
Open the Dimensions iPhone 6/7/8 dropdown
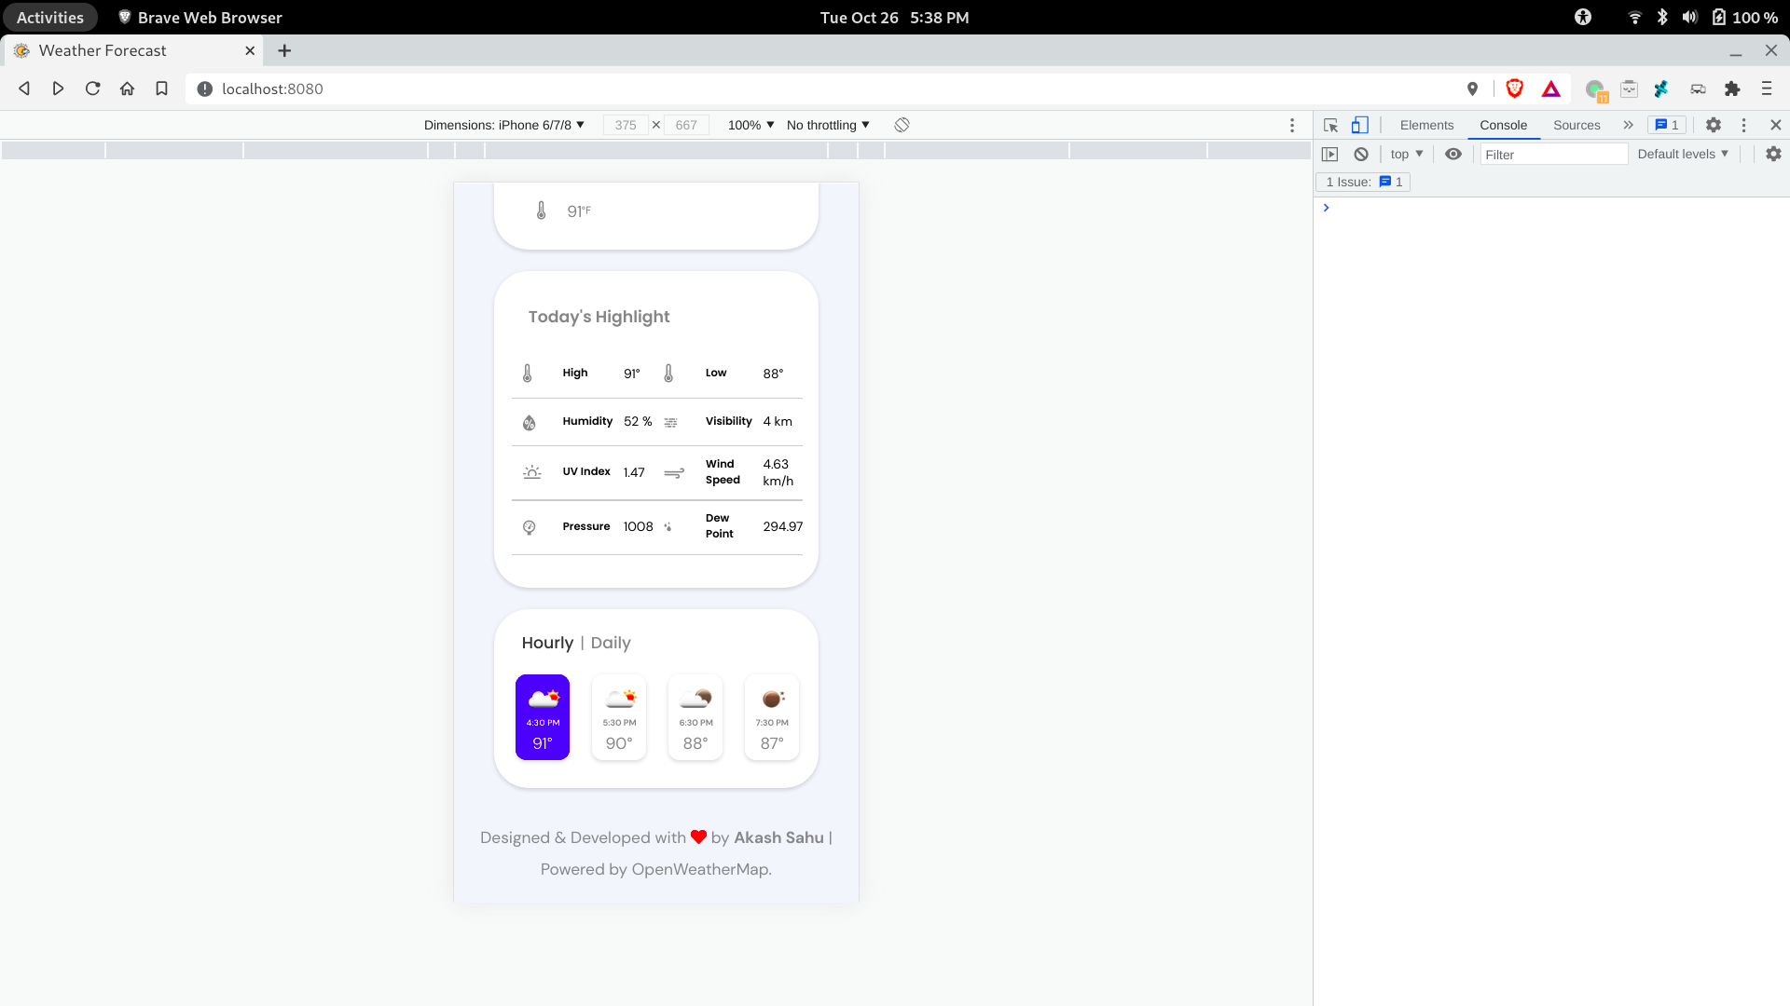click(503, 125)
